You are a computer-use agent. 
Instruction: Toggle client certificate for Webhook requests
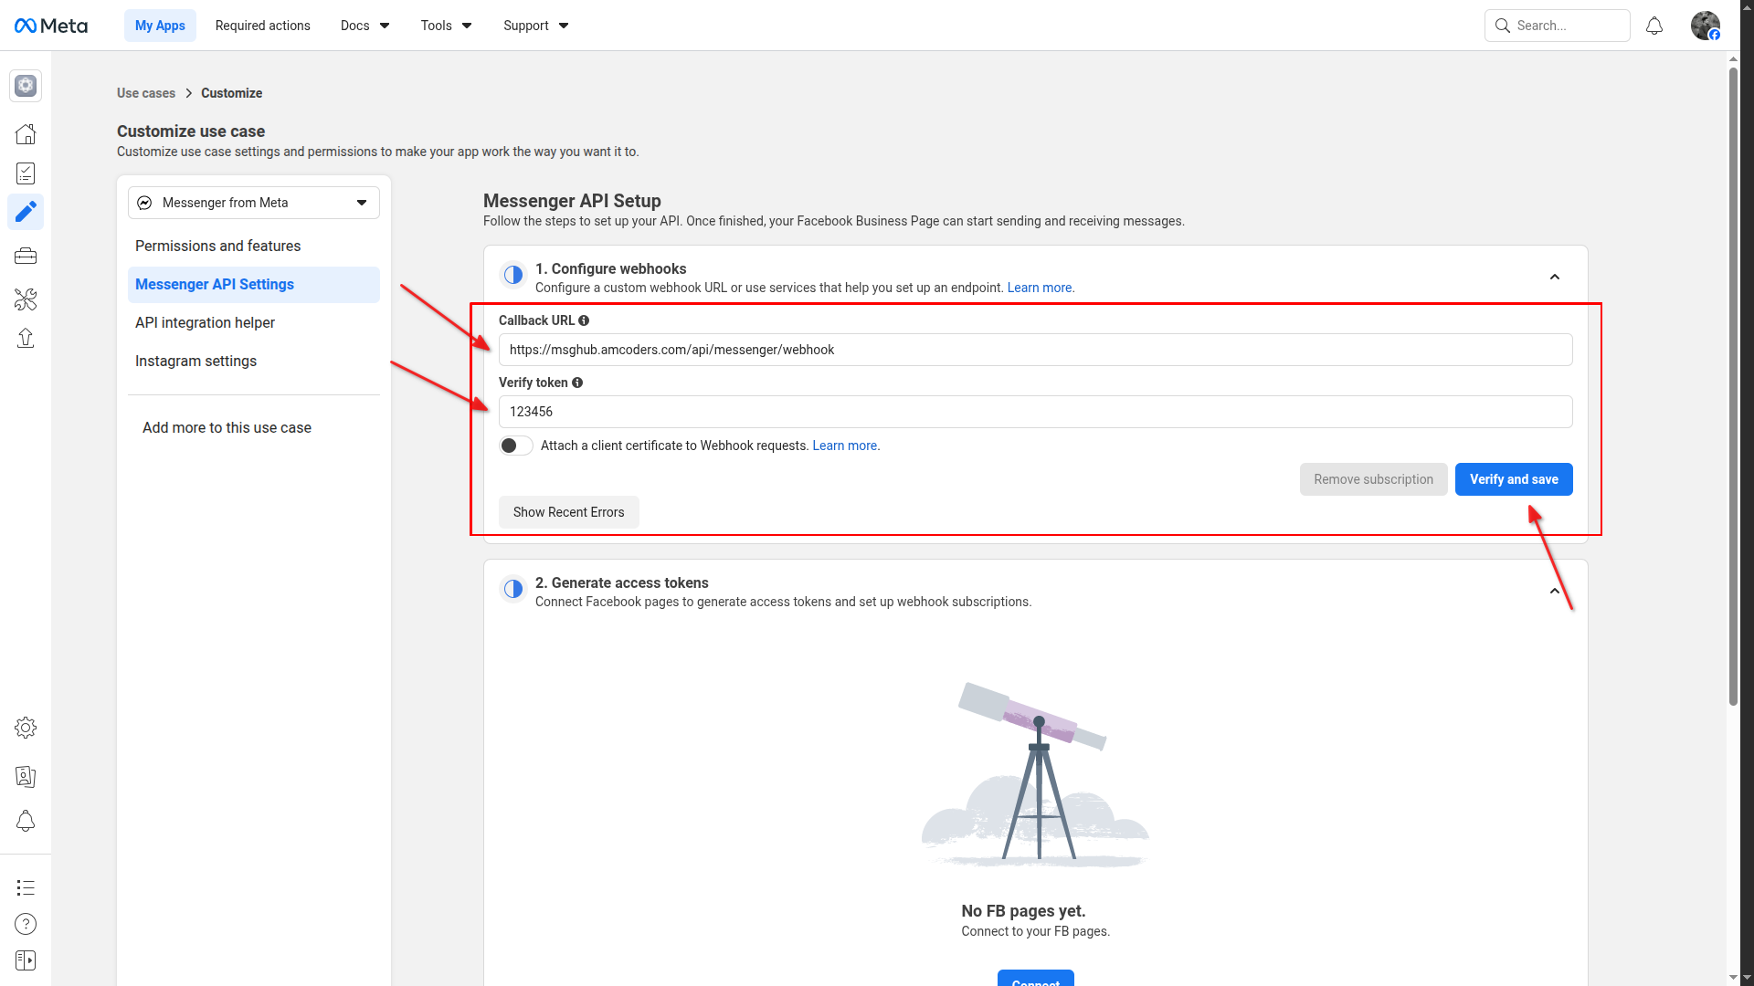(x=516, y=446)
